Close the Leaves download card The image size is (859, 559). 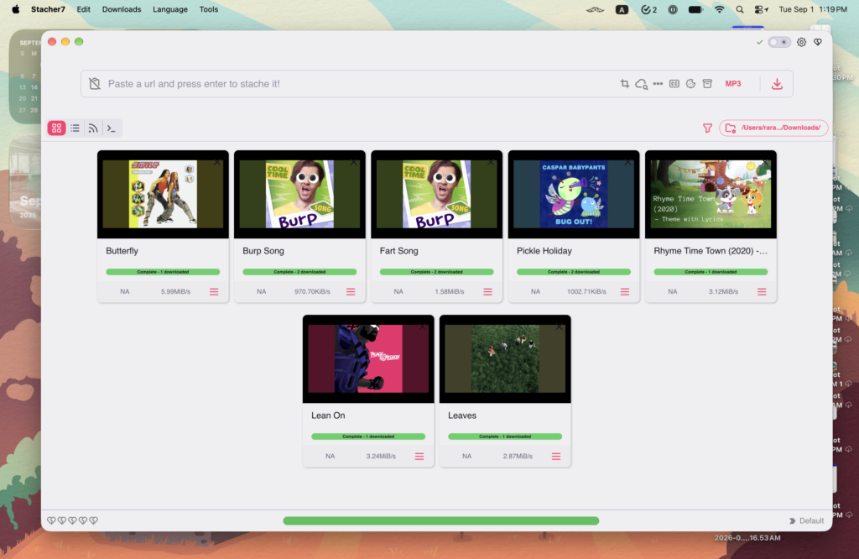pyautogui.click(x=560, y=327)
